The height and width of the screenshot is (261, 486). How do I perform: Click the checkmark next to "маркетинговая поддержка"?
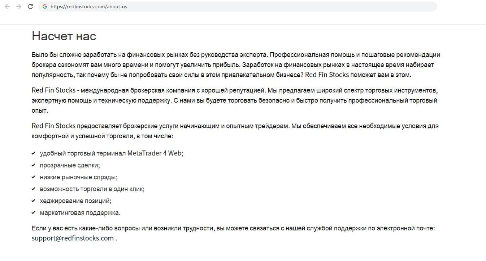click(x=34, y=212)
